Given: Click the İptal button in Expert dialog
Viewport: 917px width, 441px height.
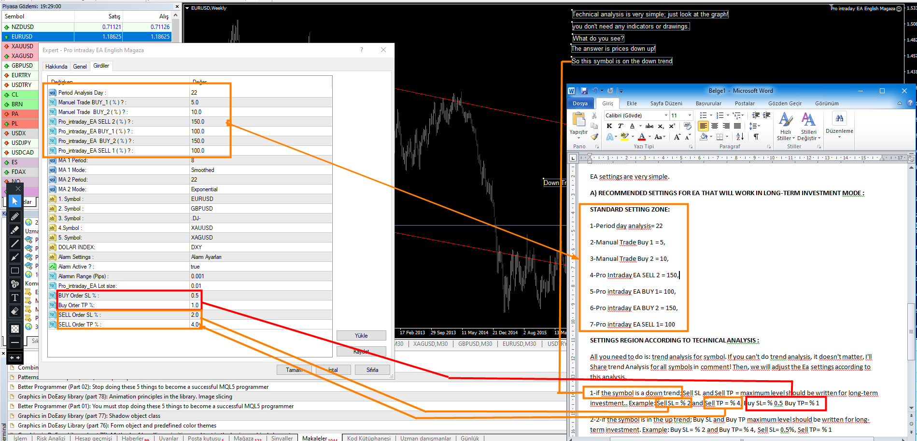Looking at the screenshot, I should tap(333, 370).
